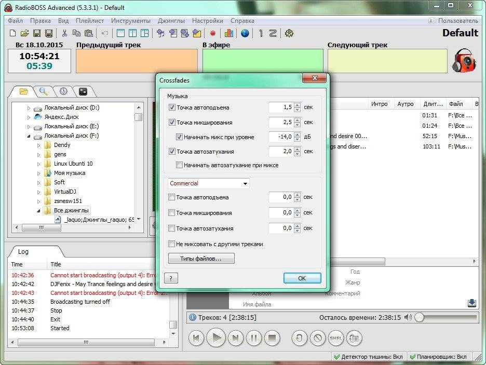The width and height of the screenshot is (486, 365).
Task: Open the Настройки menu
Action: tap(207, 21)
